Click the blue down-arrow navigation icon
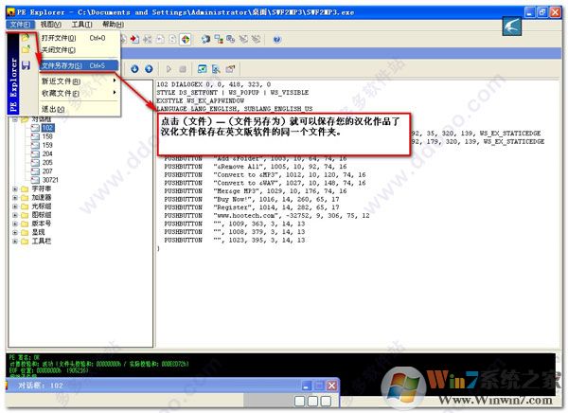568x413 pixels. pyautogui.click(x=133, y=69)
